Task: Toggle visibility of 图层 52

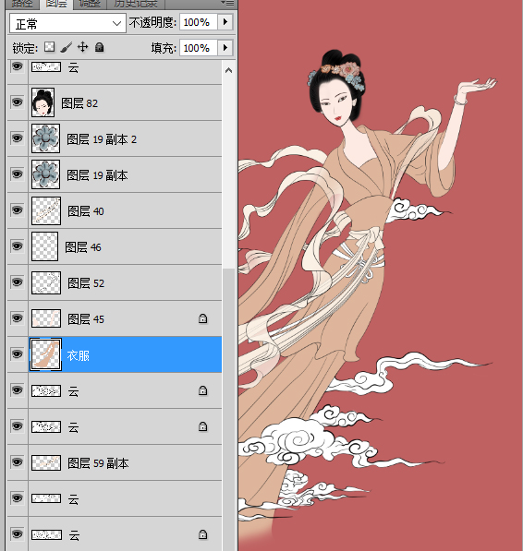Action: point(17,282)
